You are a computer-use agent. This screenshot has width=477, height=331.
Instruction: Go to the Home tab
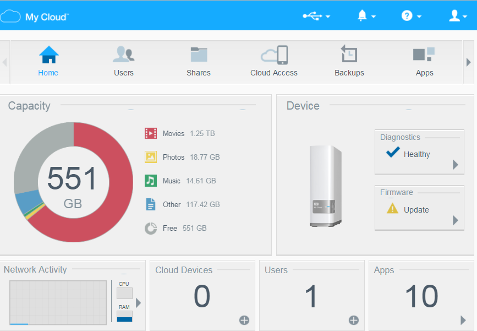click(48, 62)
